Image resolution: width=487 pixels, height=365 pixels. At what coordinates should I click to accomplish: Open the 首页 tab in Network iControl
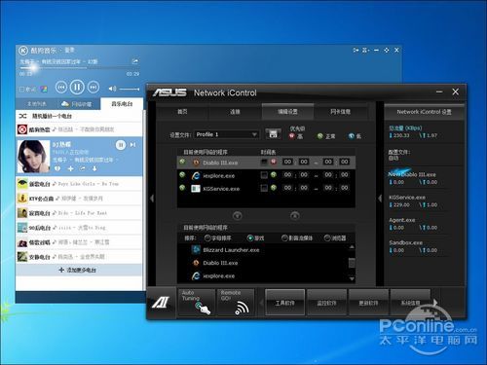[182, 112]
